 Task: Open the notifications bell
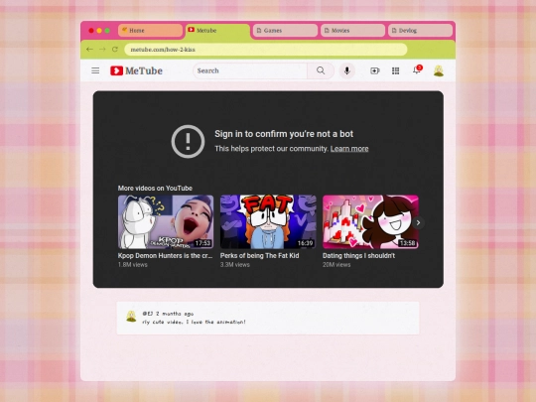tap(417, 69)
